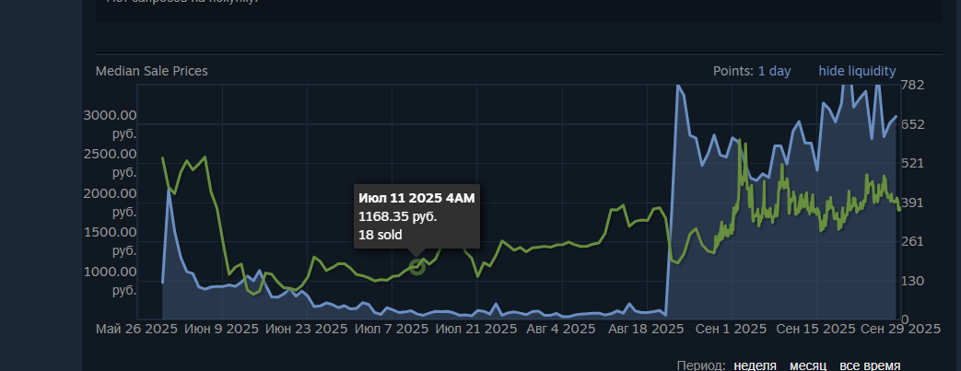Click the x-axis label 'Авг 4 2025'
The width and height of the screenshot is (961, 371).
(561, 329)
